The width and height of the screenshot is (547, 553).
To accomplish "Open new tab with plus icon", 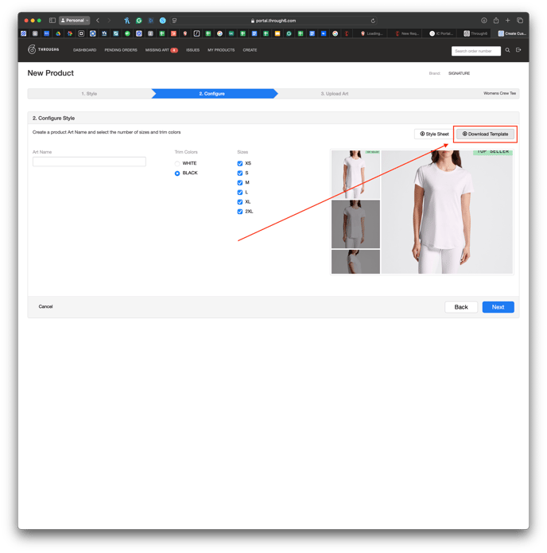I will [508, 21].
